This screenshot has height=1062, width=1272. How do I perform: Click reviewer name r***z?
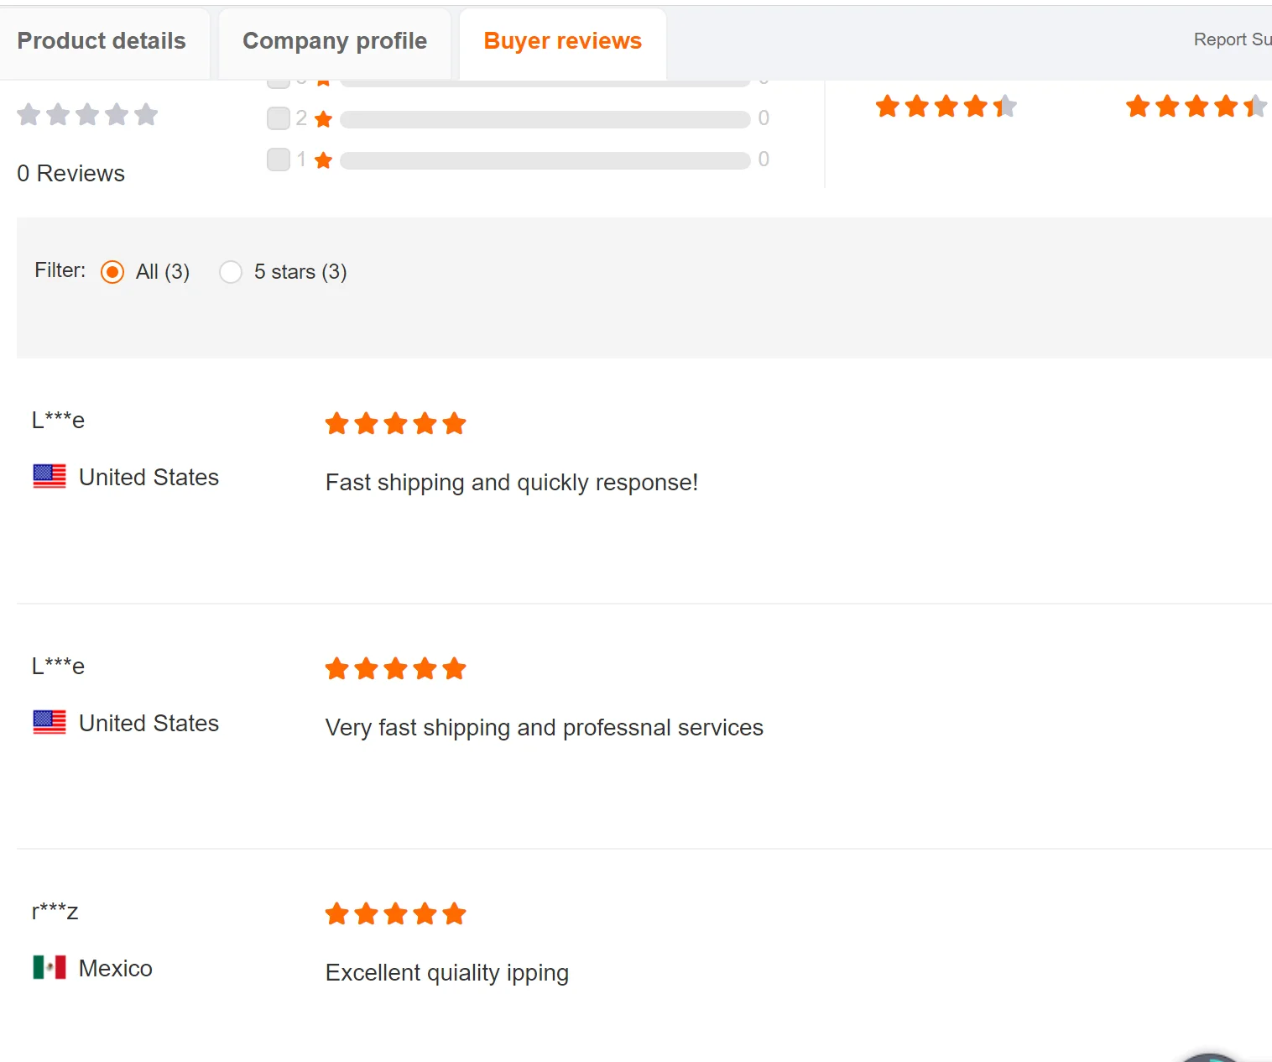(55, 911)
